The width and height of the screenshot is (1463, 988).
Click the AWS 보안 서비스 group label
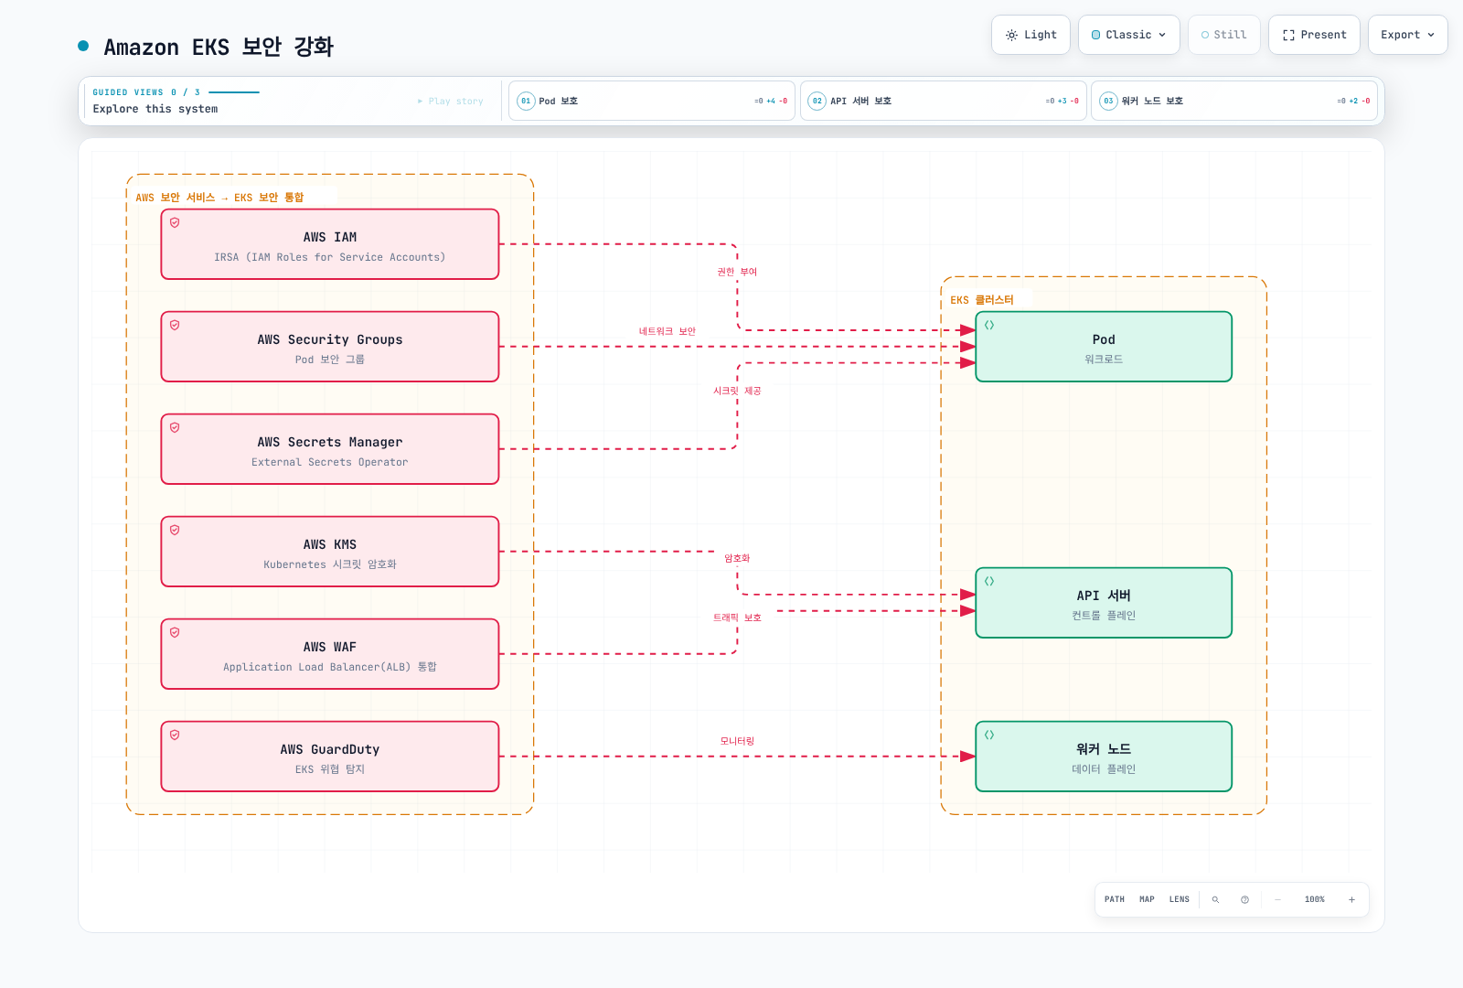[219, 198]
